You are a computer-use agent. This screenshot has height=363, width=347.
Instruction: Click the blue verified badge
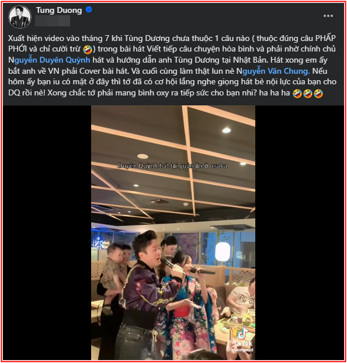point(89,10)
